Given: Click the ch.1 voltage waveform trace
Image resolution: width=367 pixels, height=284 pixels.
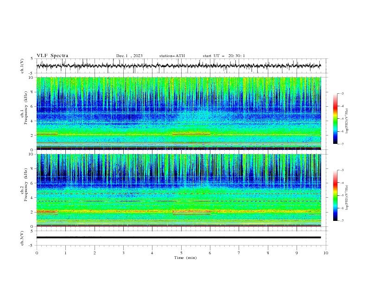Looking at the screenshot, I should tap(178, 66).
